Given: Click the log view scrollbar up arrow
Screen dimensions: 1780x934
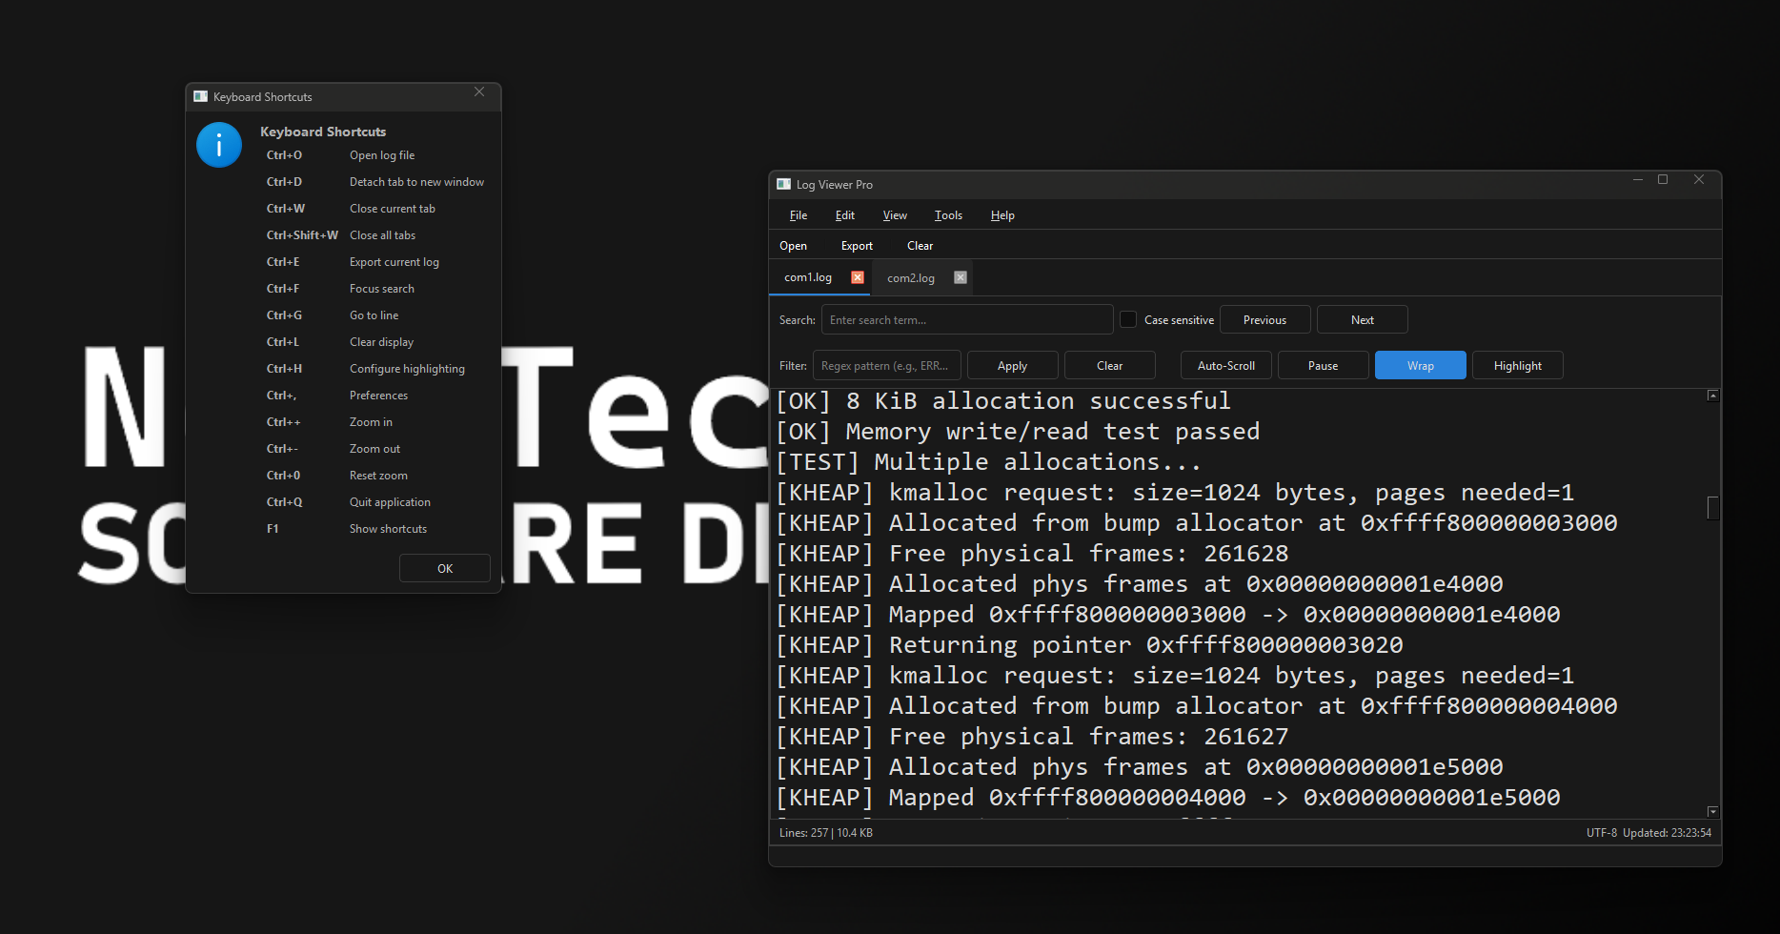Looking at the screenshot, I should pyautogui.click(x=1713, y=396).
